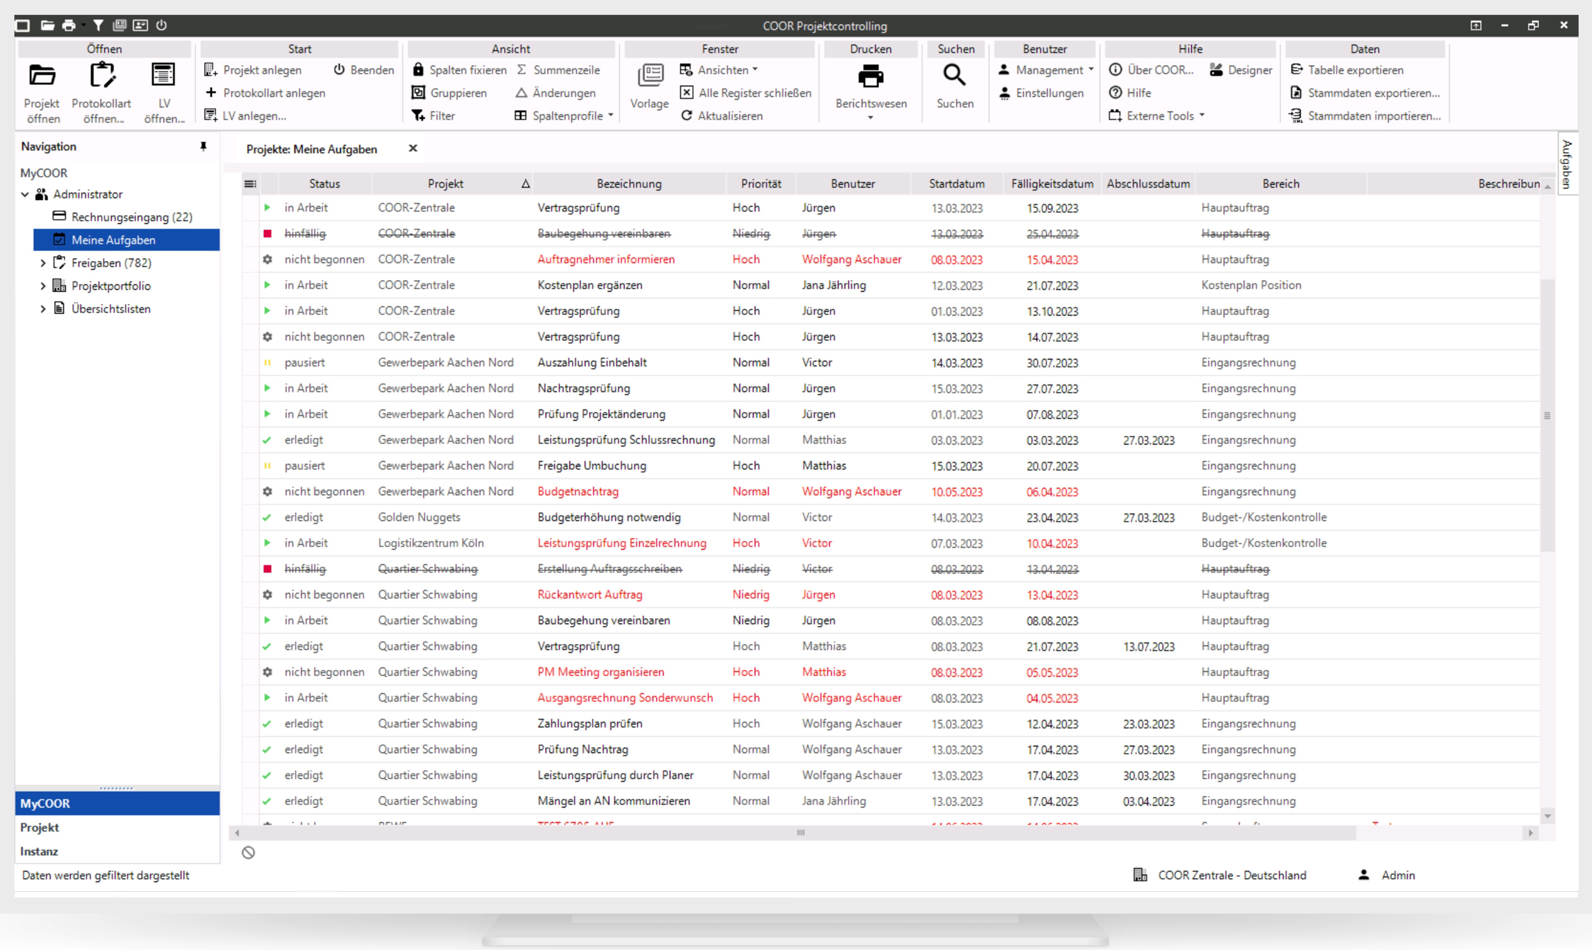This screenshot has height=950, width=1592.
Task: Click Protokollart öffnen clipboard icon
Action: pos(102,76)
